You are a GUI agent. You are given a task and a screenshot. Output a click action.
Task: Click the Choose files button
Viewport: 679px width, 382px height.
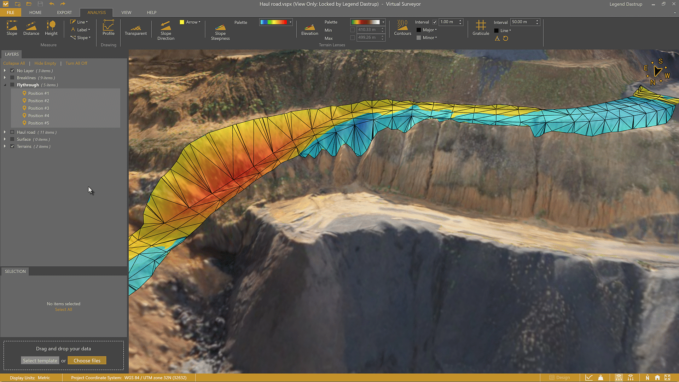click(87, 360)
